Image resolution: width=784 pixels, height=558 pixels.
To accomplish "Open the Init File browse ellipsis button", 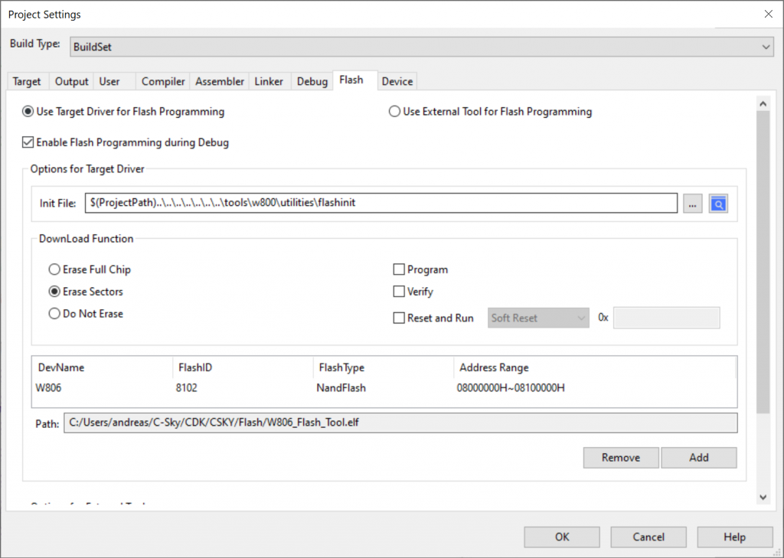I will pos(692,204).
